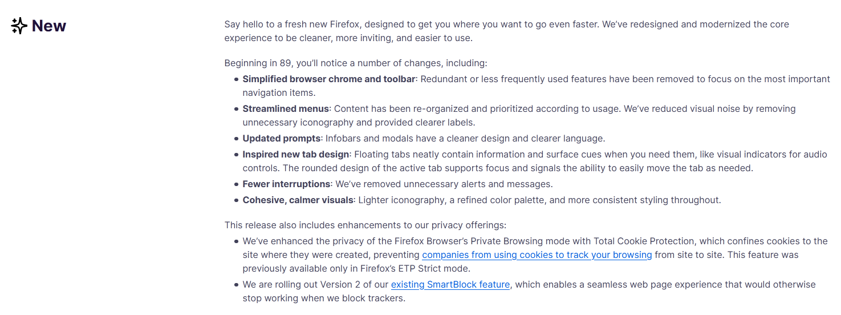Screen dimensions: 841x315
Task: Click the "Cohesive, calmer visuals" bold text
Action: point(298,200)
